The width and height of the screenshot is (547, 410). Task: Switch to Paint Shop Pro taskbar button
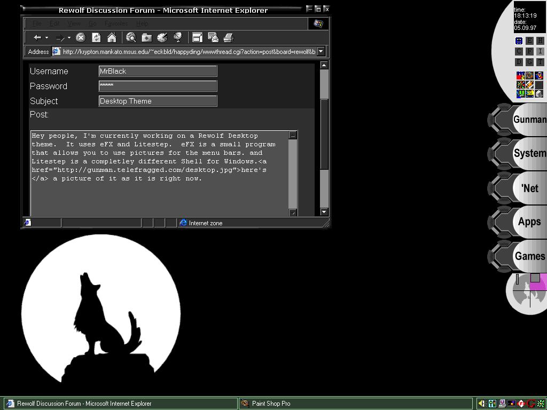pos(355,404)
